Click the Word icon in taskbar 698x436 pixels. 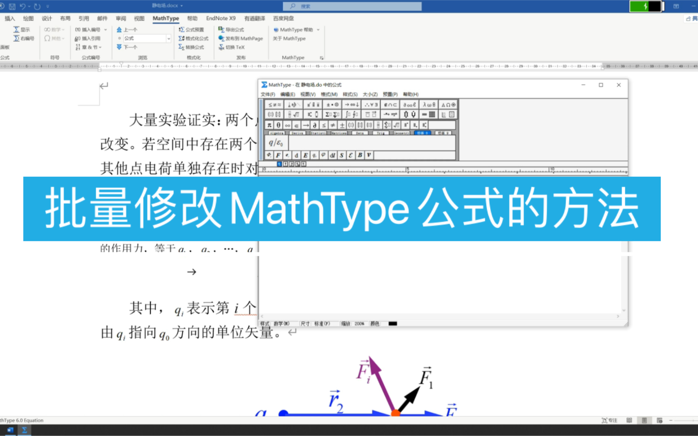coord(10,430)
